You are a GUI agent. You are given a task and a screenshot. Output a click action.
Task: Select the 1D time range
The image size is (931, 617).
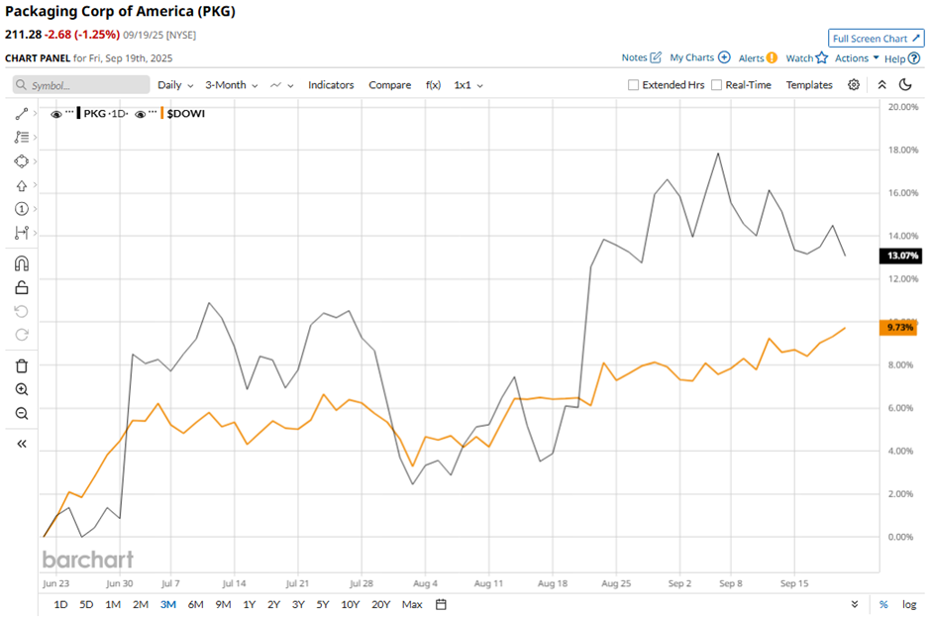click(x=60, y=604)
